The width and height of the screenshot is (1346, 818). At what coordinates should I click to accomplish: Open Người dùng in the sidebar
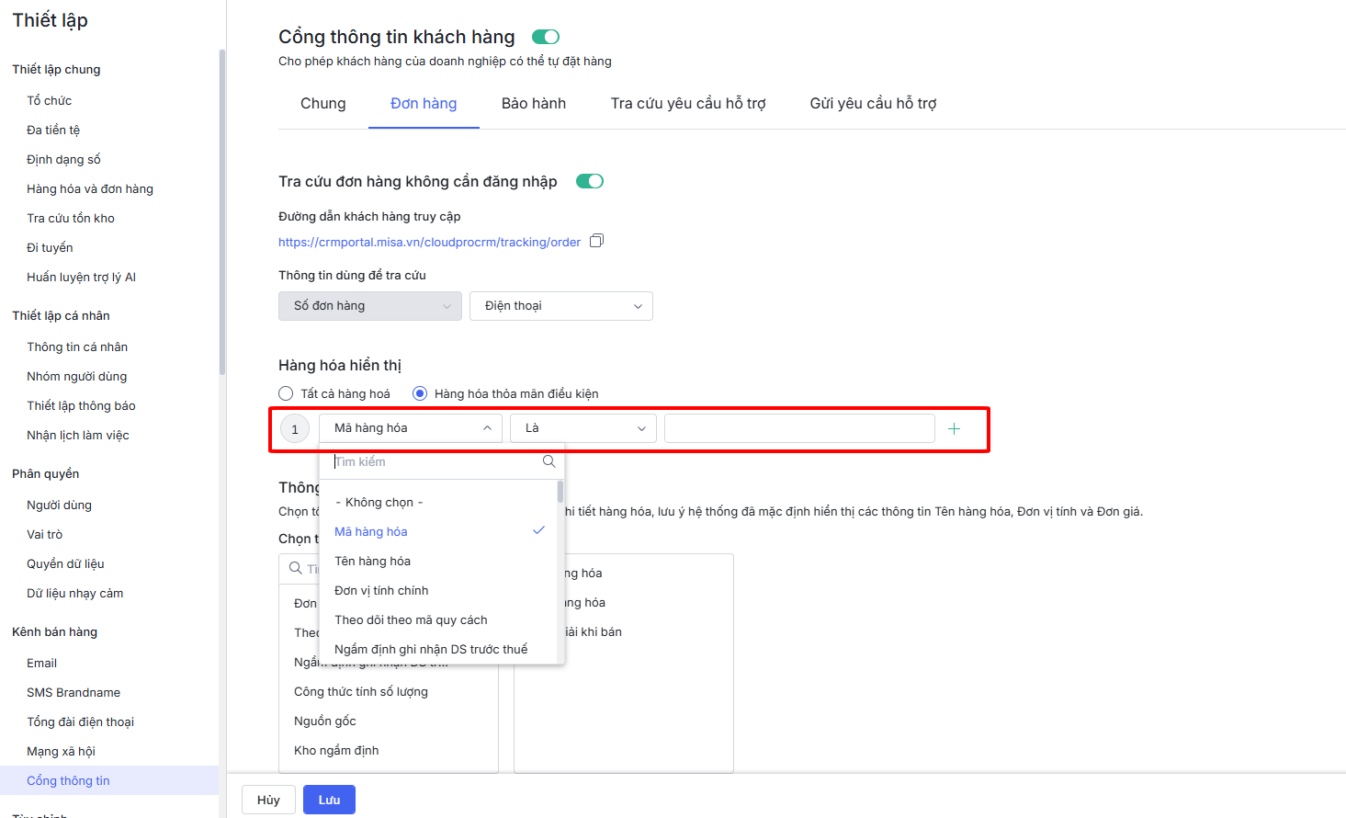[x=60, y=505]
